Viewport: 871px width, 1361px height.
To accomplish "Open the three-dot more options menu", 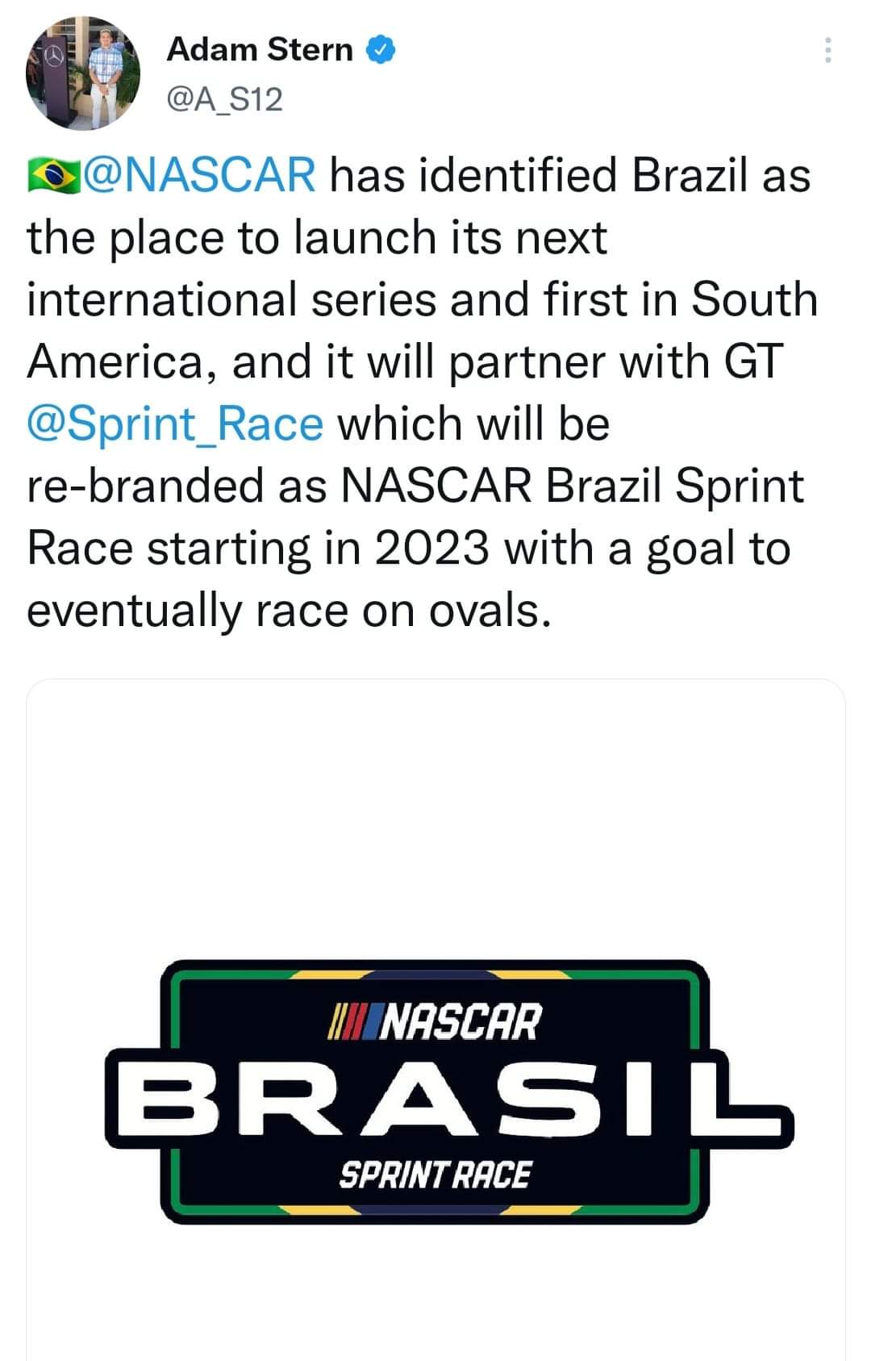I will (x=827, y=51).
